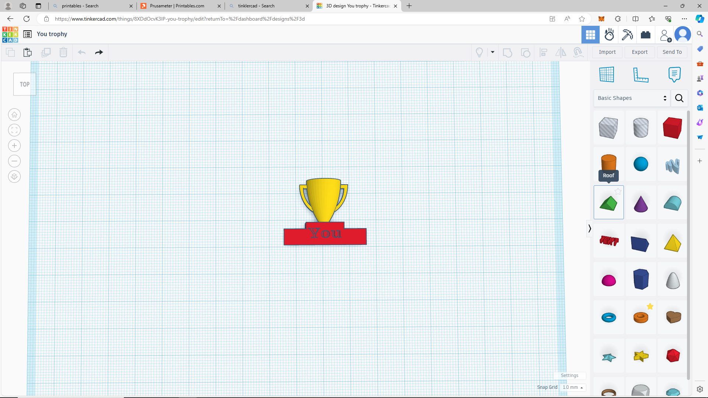The width and height of the screenshot is (708, 398).
Task: Open the Settings button
Action: coord(569,376)
